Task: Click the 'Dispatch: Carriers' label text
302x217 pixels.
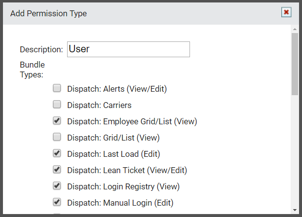Action: coord(99,106)
